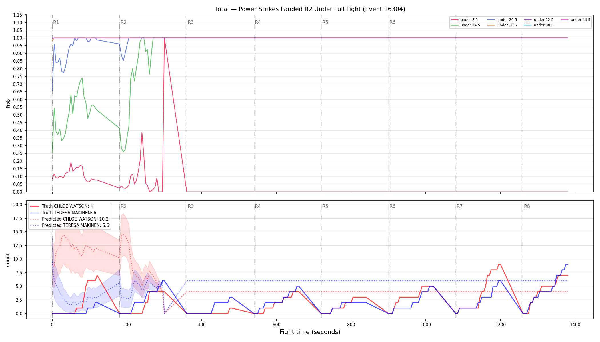Click the dotted blue swatch for Predicted TERESA MAKINEN

tap(35, 225)
